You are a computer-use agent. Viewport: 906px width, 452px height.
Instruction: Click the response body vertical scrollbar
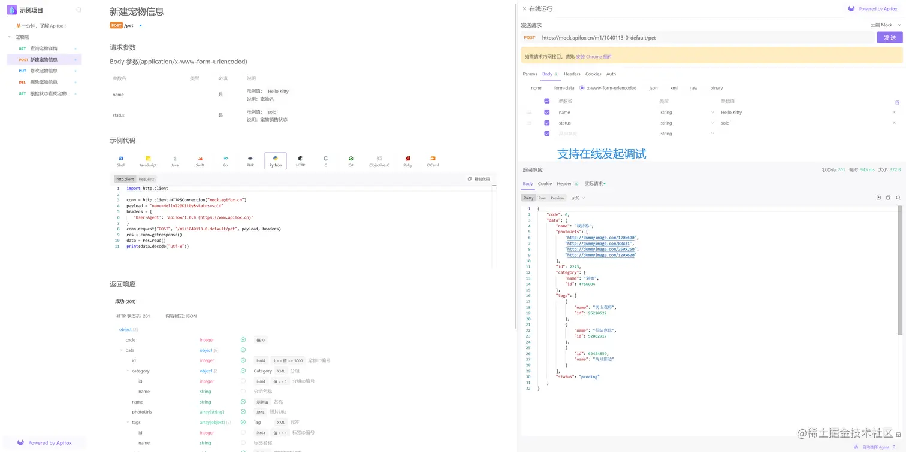tap(900, 270)
